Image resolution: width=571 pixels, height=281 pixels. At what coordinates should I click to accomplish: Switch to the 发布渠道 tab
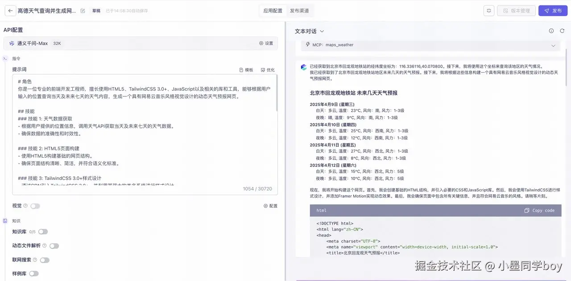(x=299, y=11)
